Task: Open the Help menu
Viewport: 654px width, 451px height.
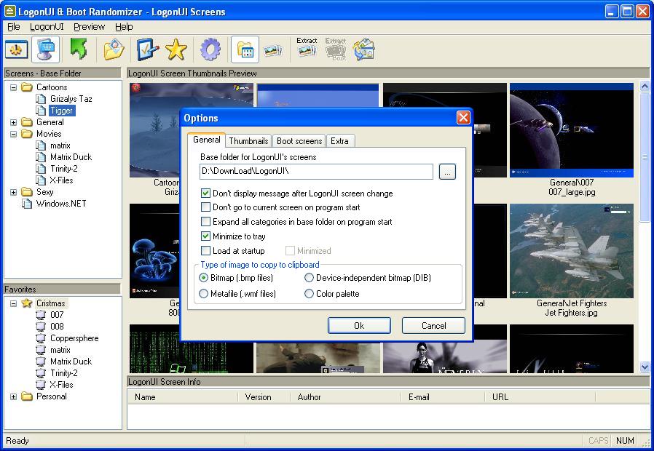Action: point(124,27)
